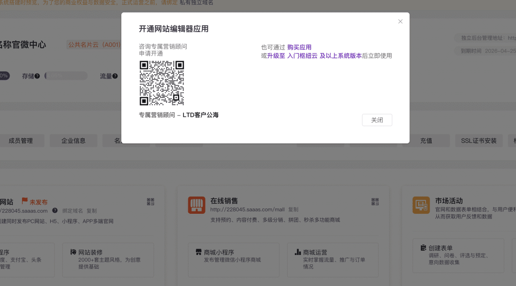
Task: Click the 创建表单 clipboard icon
Action: click(423, 248)
